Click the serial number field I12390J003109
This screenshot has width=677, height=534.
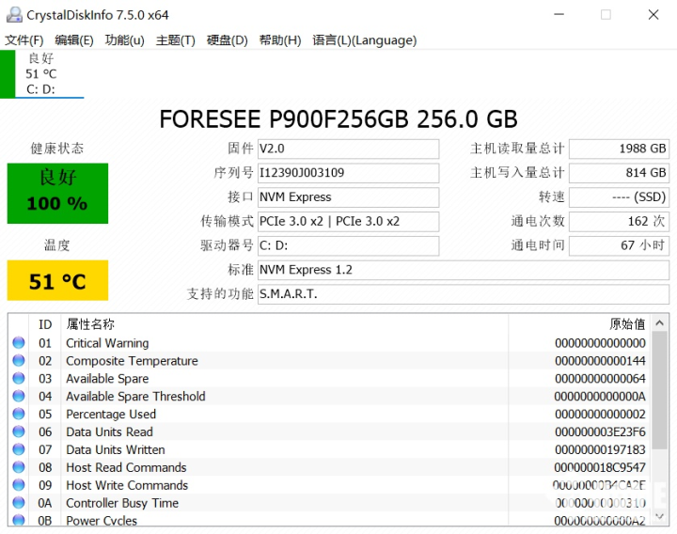(x=349, y=173)
